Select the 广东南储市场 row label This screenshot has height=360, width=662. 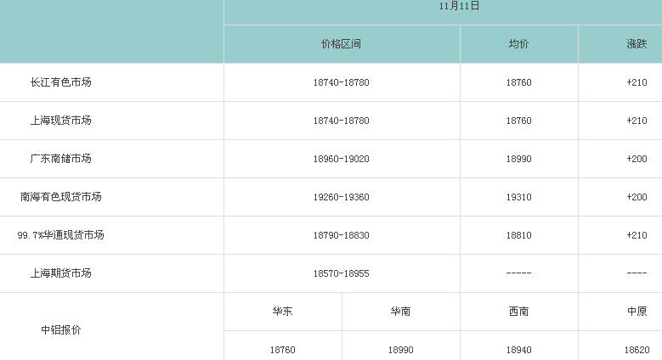[x=60, y=159]
